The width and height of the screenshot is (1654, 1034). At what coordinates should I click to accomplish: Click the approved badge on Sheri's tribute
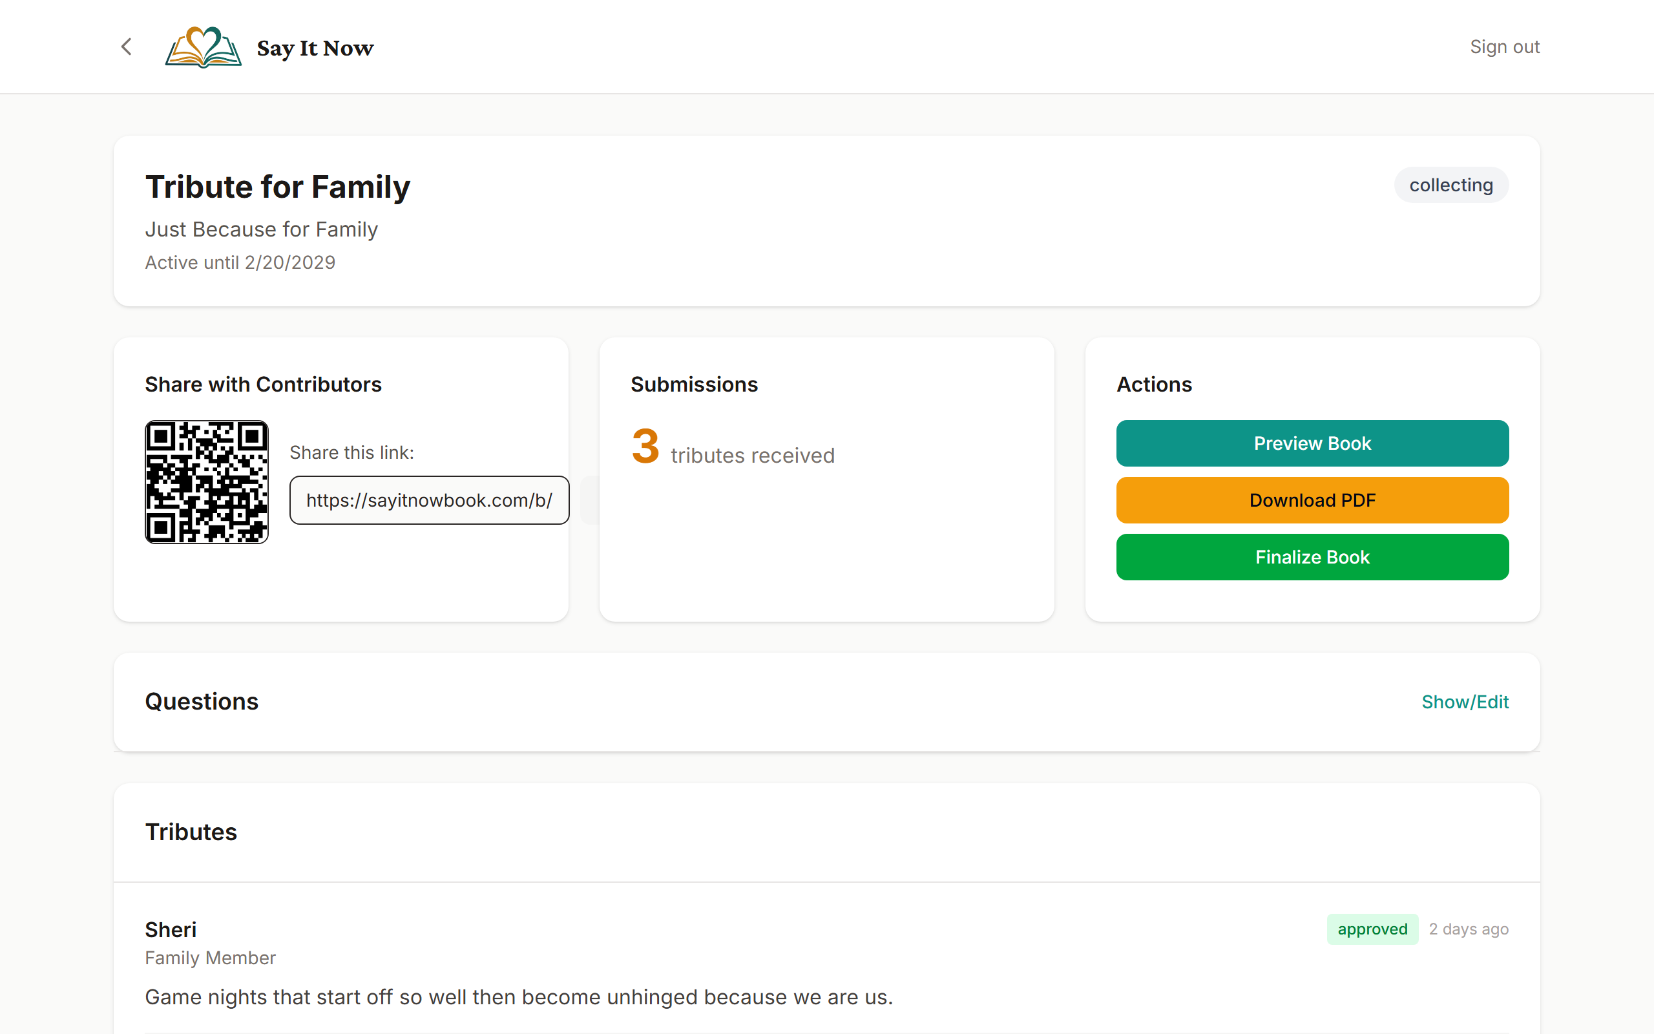[x=1372, y=929]
